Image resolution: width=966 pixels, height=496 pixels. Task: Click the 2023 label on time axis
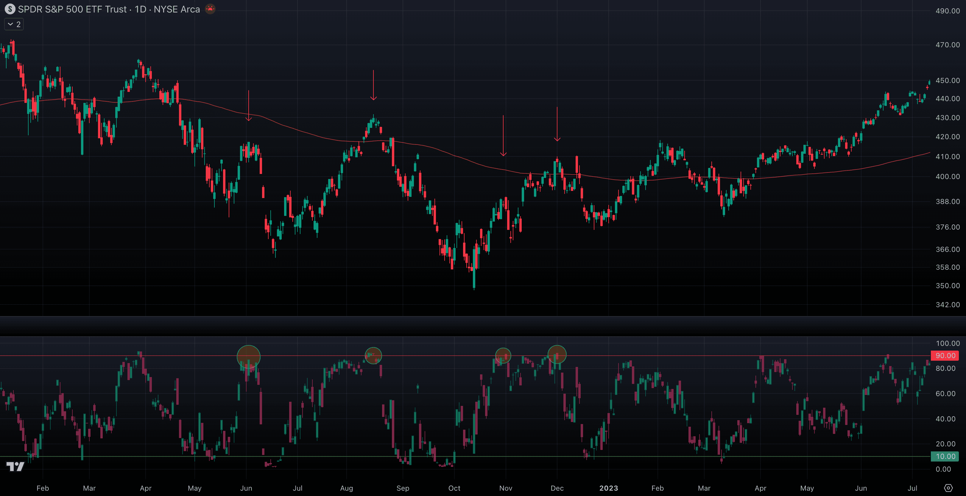coord(608,488)
